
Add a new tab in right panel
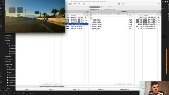(160, 12)
